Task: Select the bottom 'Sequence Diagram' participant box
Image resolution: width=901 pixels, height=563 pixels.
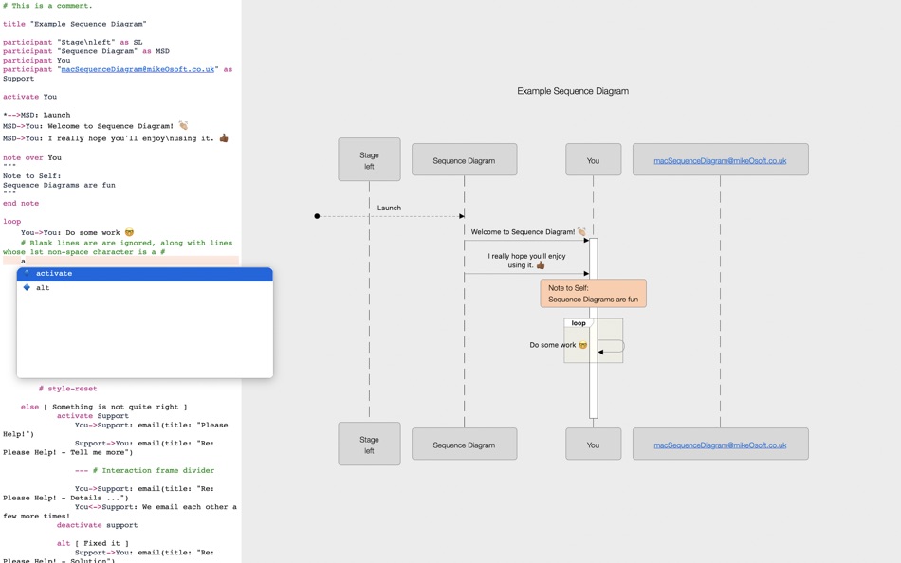Action: 465,445
